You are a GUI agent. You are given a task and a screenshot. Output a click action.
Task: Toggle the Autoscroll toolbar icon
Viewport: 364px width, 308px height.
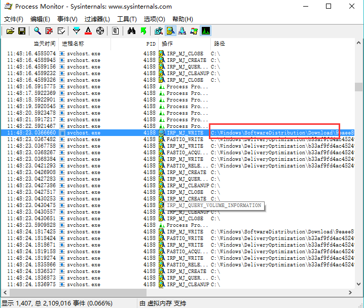[x=49, y=31]
